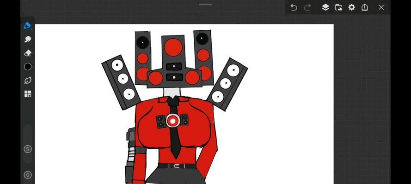Redo the last undone action
Image resolution: width=411 pixels, height=184 pixels.
(307, 7)
